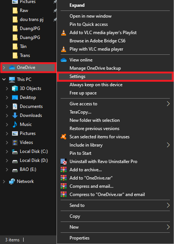Click the Trans folder icon
Screen dimensions: 174x244
pyautogui.click(x=15, y=55)
